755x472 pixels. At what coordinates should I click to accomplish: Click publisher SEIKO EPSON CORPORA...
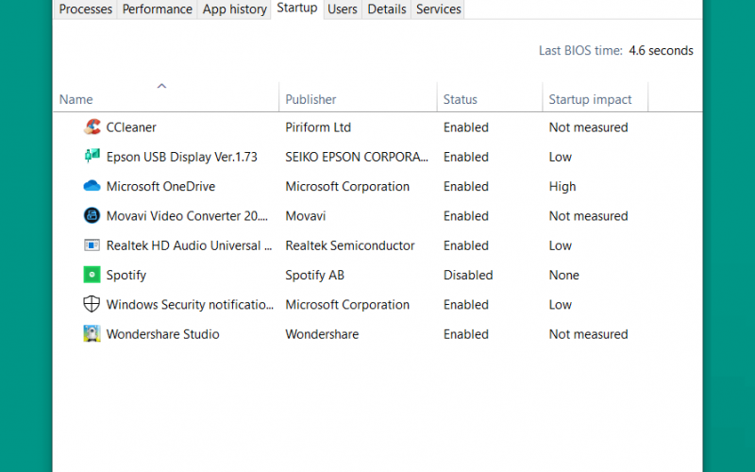(357, 157)
